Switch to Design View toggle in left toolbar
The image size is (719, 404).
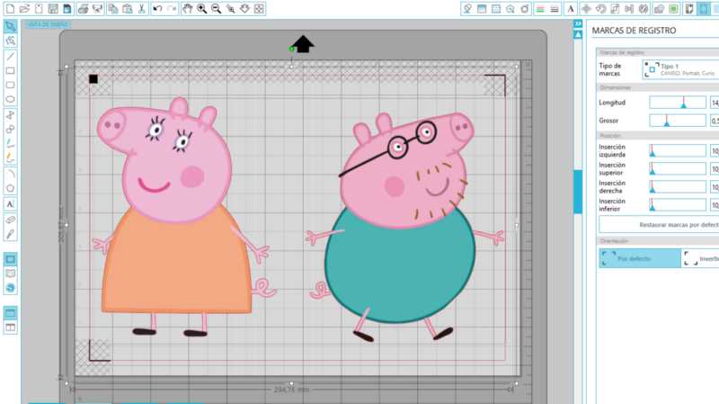click(x=10, y=259)
